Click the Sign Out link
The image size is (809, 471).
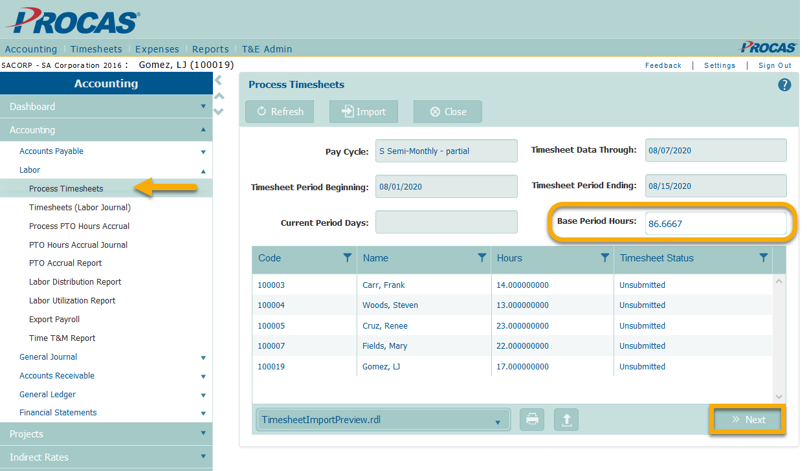pos(775,65)
